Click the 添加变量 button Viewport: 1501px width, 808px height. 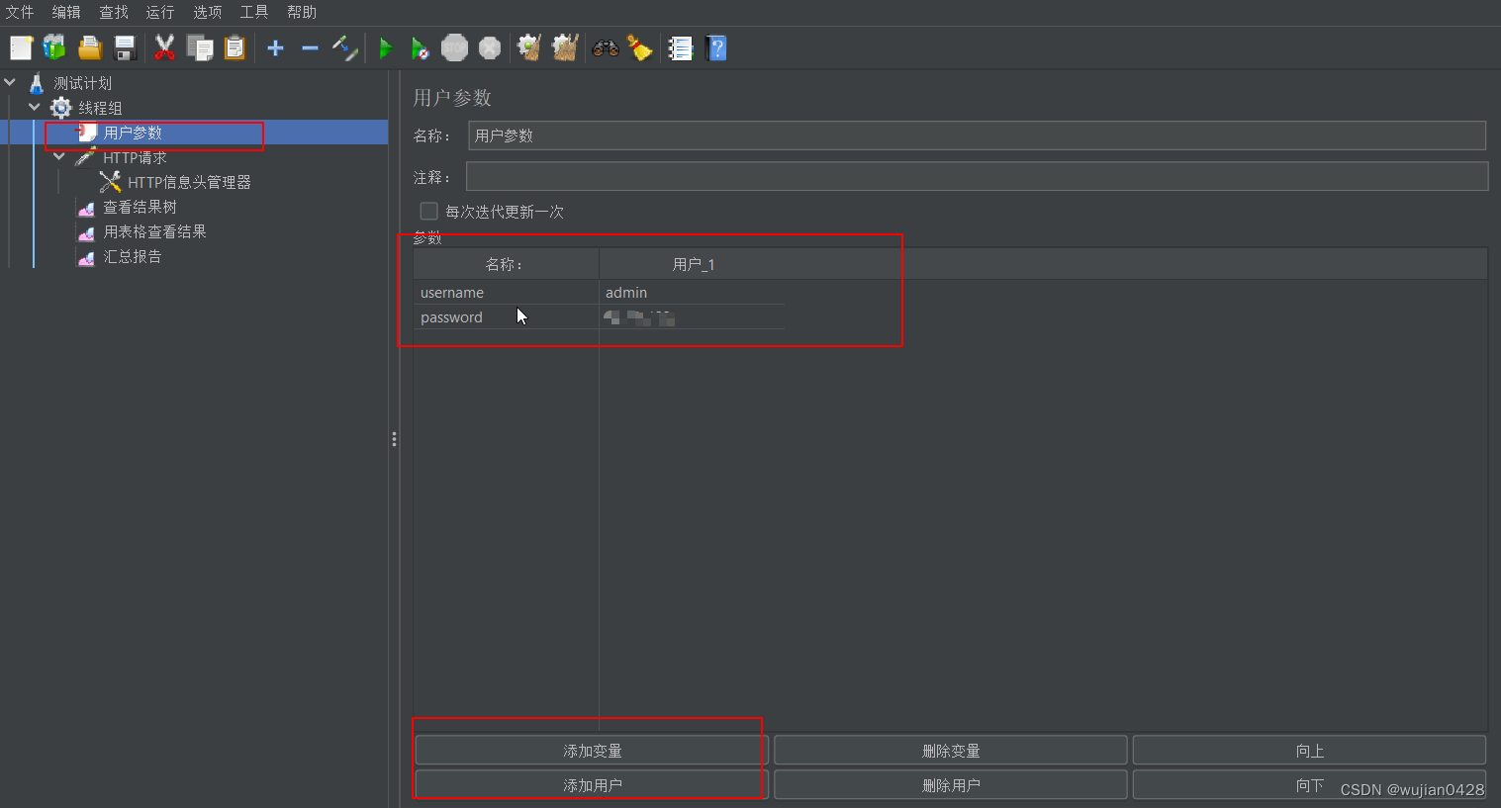click(x=592, y=751)
